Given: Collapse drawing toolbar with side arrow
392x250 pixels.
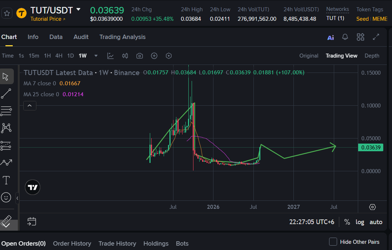Looking at the screenshot, I should pyautogui.click(x=17, y=198).
